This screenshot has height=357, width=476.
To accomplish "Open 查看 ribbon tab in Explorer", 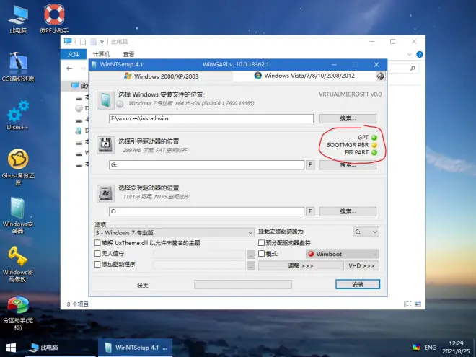I will click(128, 54).
